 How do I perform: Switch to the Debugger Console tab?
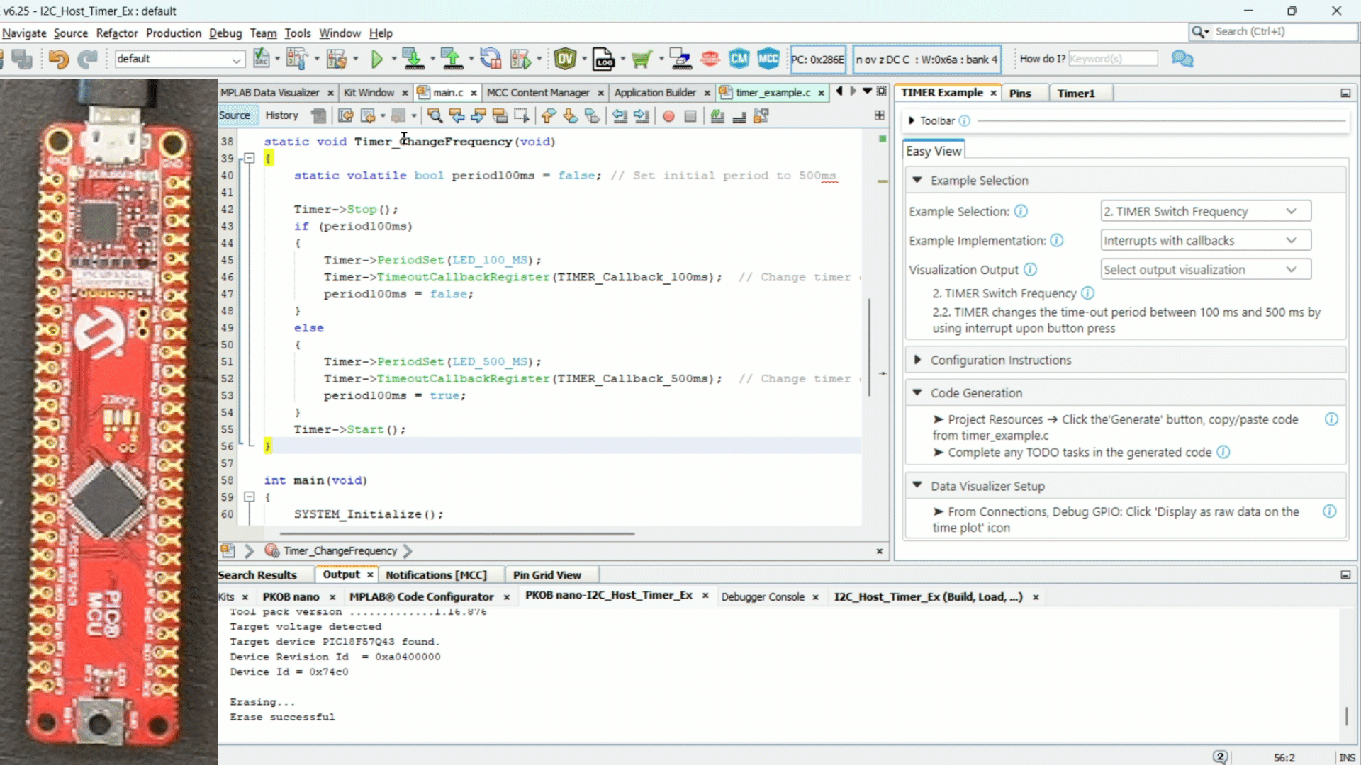pyautogui.click(x=762, y=597)
